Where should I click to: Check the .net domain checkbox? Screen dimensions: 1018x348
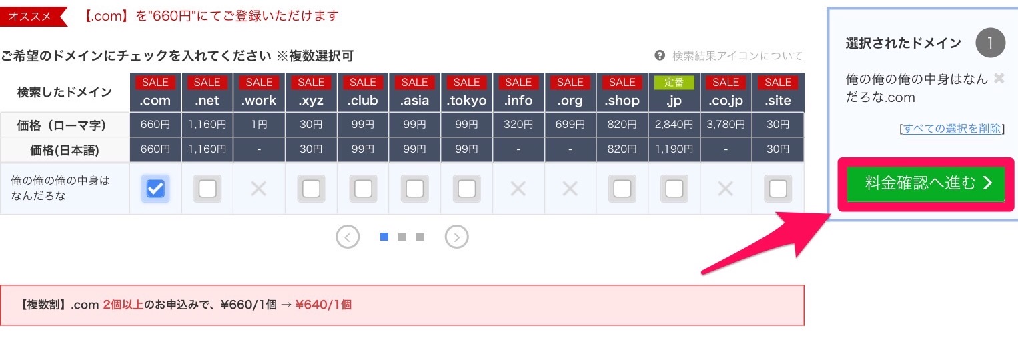tap(207, 189)
